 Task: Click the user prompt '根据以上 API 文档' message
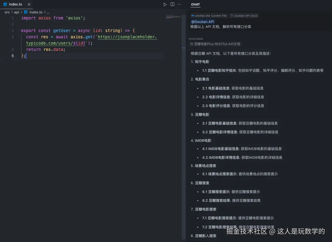[x=221, y=27]
